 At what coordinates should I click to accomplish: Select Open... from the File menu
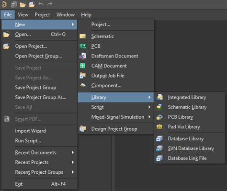pos(39,34)
